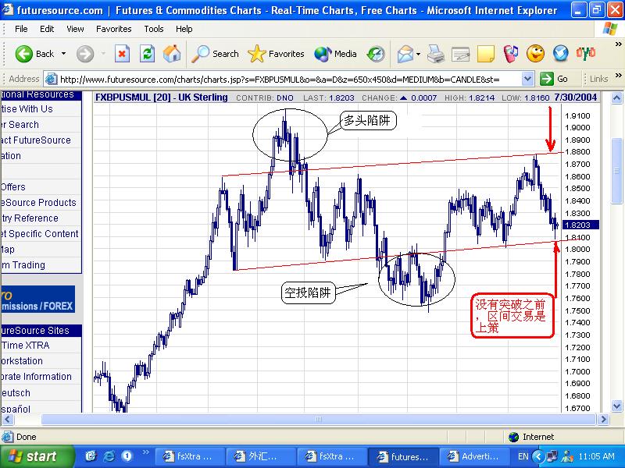Open the Edit menu

[x=47, y=29]
